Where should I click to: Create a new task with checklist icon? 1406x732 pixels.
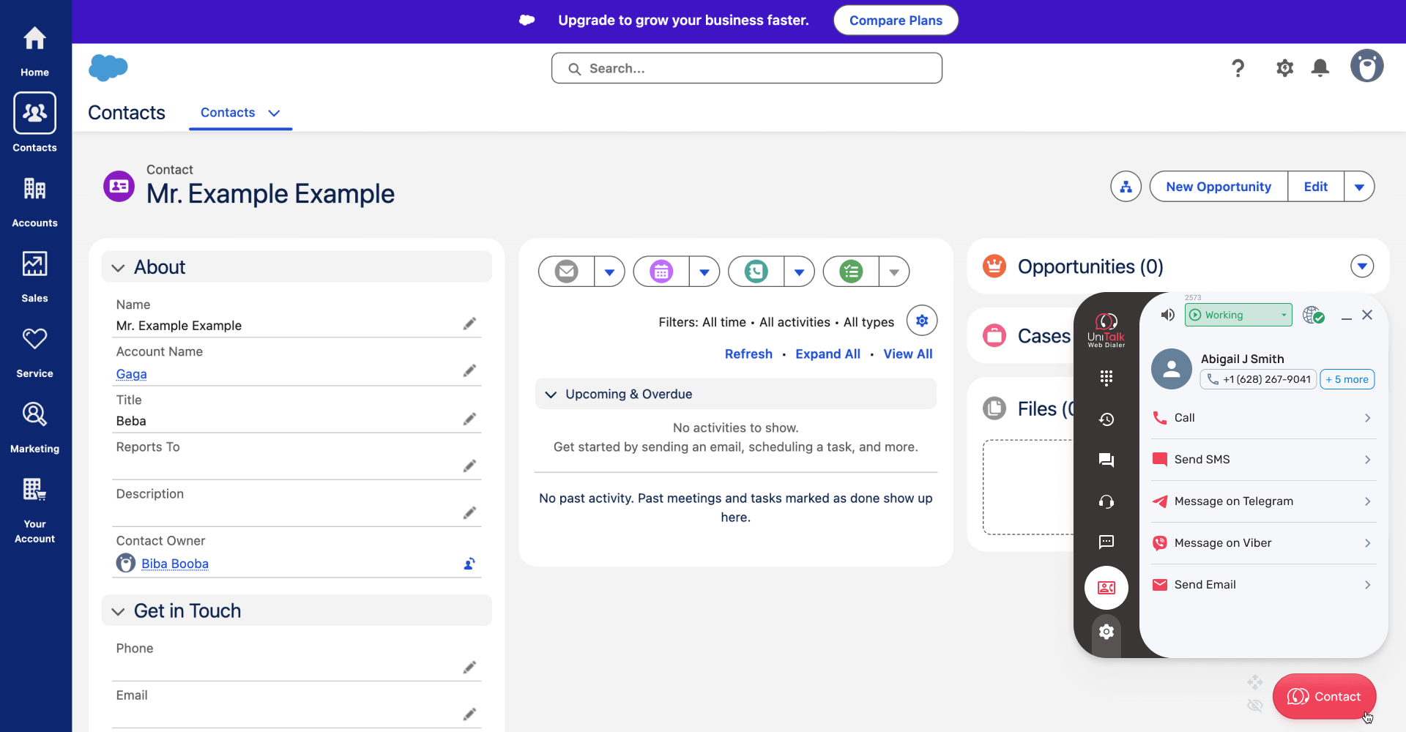point(851,272)
